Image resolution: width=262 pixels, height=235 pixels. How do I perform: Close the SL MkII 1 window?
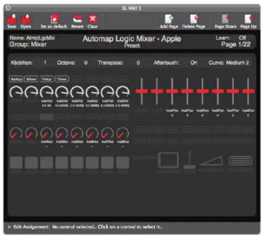click(x=8, y=8)
